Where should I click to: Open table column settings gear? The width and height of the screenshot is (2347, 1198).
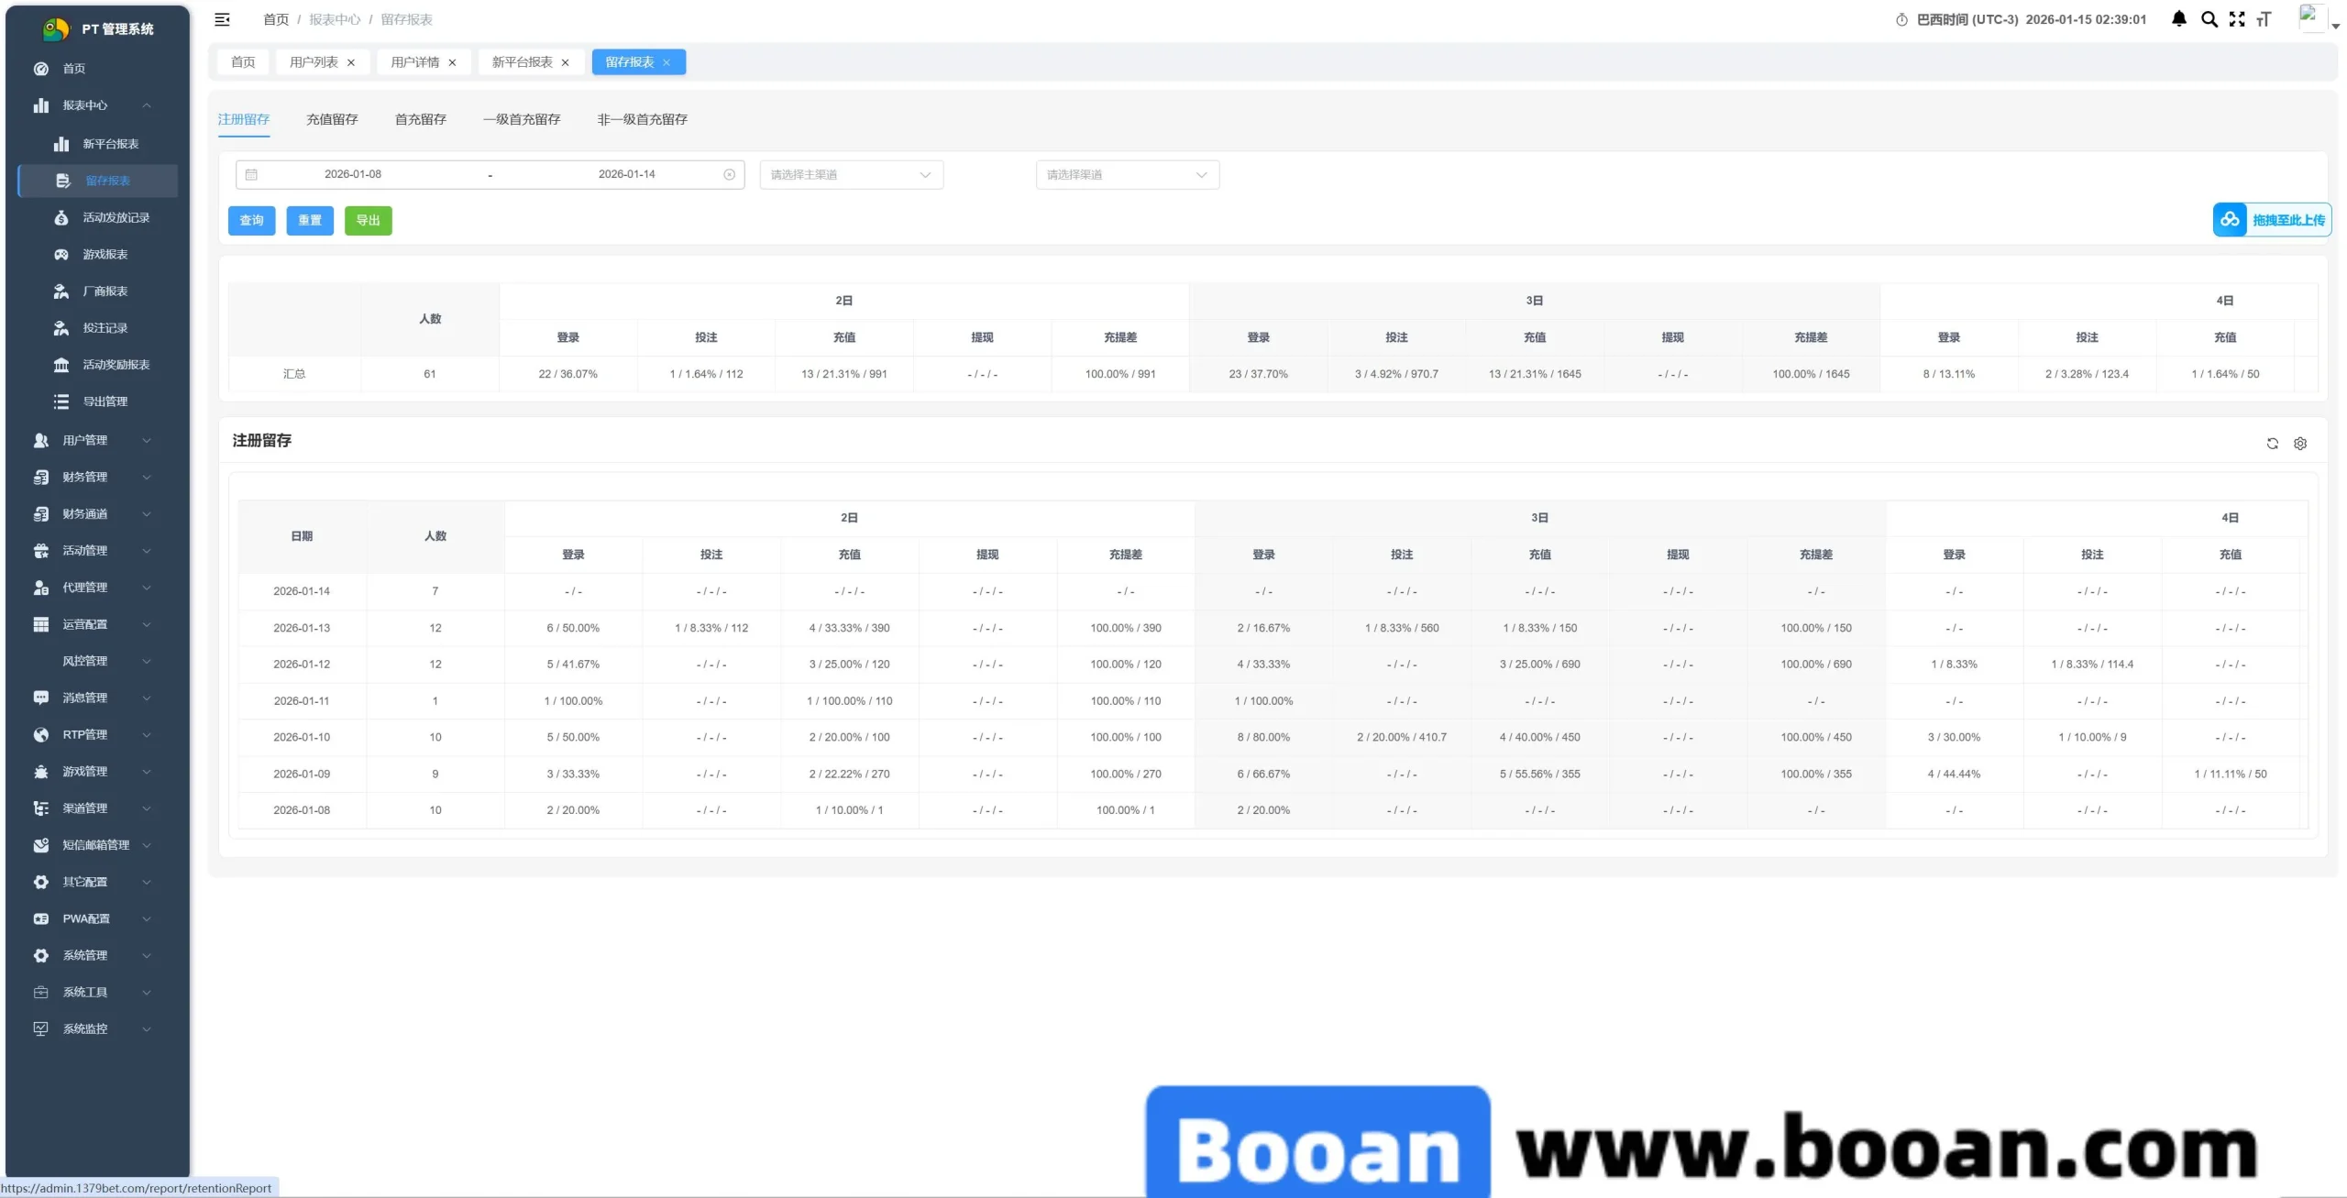pyautogui.click(x=2300, y=444)
